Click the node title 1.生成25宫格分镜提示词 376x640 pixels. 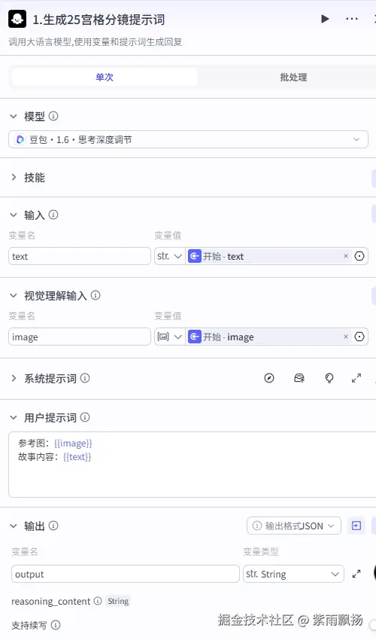click(99, 20)
